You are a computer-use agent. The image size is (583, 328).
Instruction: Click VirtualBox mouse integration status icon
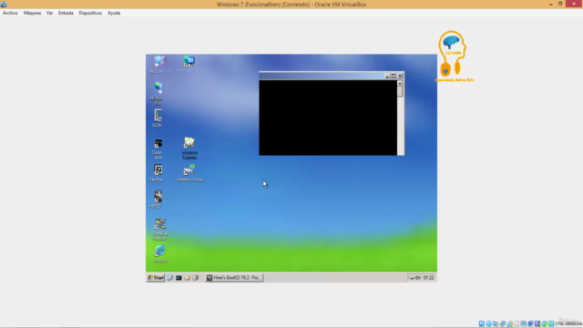(x=545, y=323)
